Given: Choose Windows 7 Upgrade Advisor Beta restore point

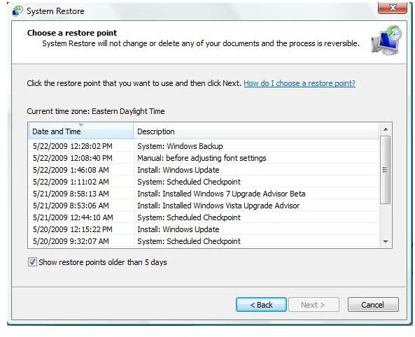Looking at the screenshot, I should coord(204,194).
